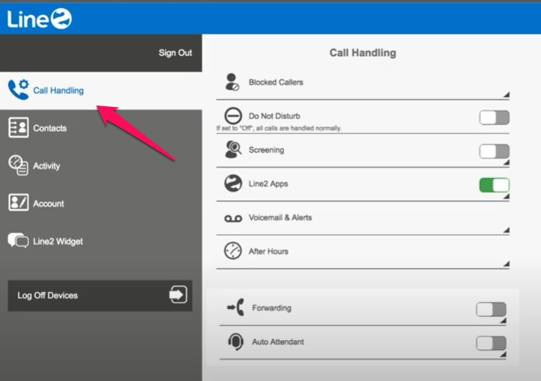This screenshot has width=541, height=381.
Task: Open the Activity sidebar section
Action: 101,166
